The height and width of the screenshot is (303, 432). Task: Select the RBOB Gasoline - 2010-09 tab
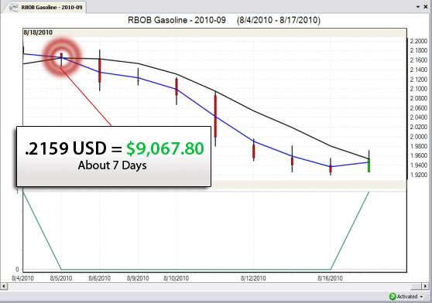click(x=46, y=8)
